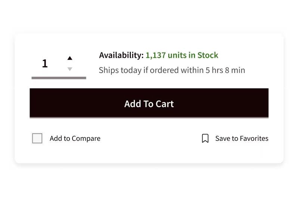This screenshot has width=299, height=200.
Task: Click the 1,137 units in Stock text
Action: coord(182,55)
